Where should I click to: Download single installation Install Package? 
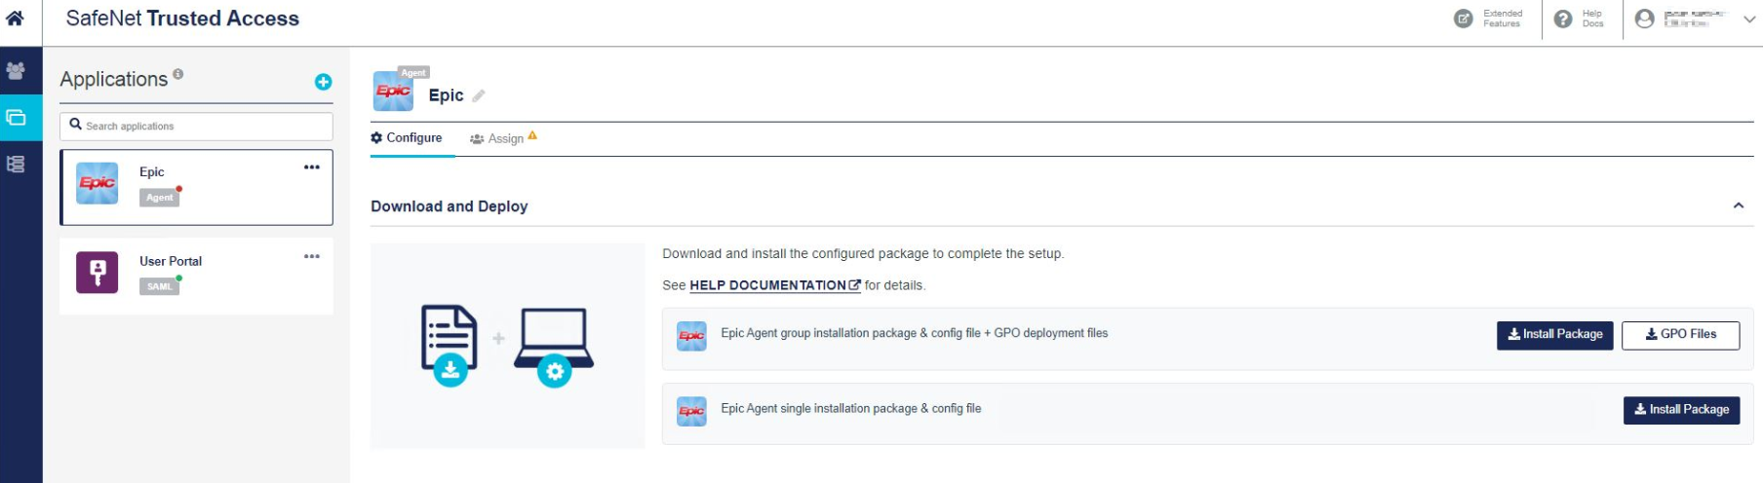click(1682, 410)
